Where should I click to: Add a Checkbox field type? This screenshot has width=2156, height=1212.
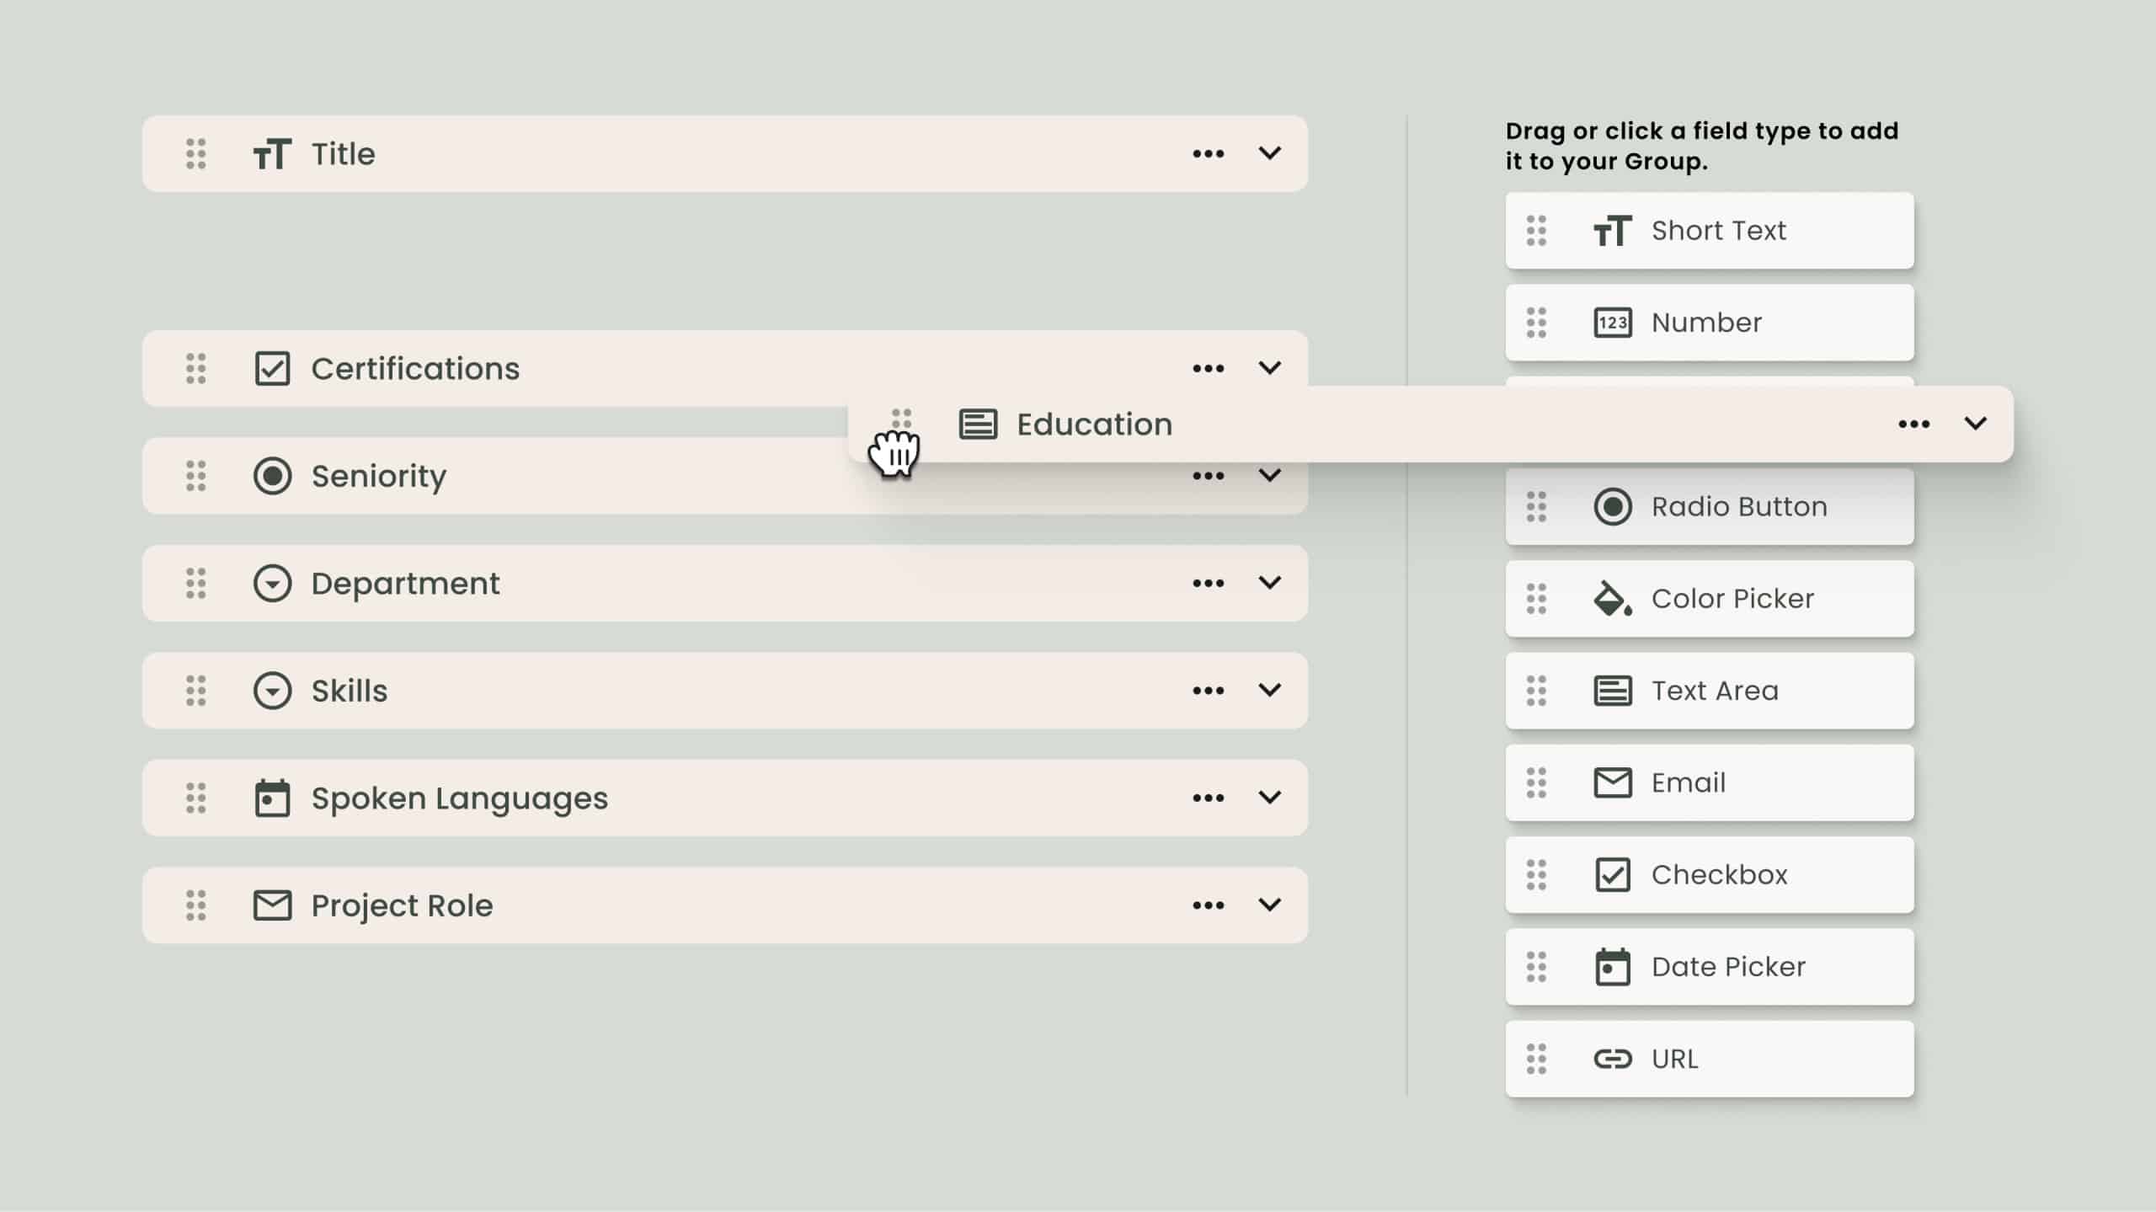click(x=1709, y=874)
